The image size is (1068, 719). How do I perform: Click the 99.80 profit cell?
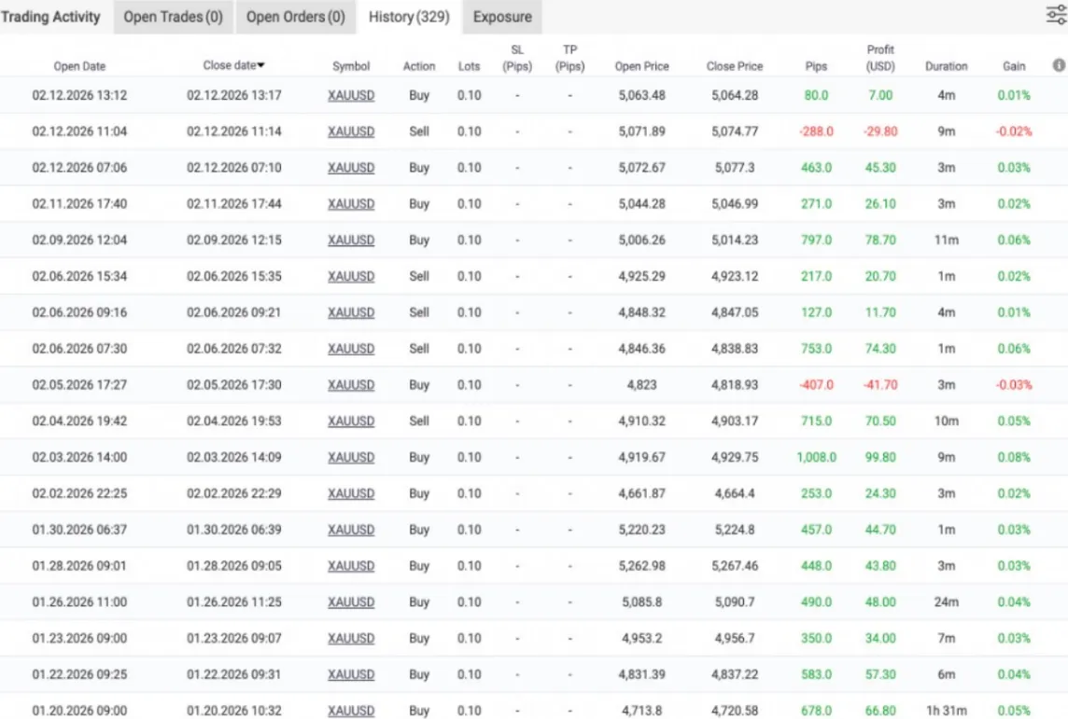pos(880,457)
